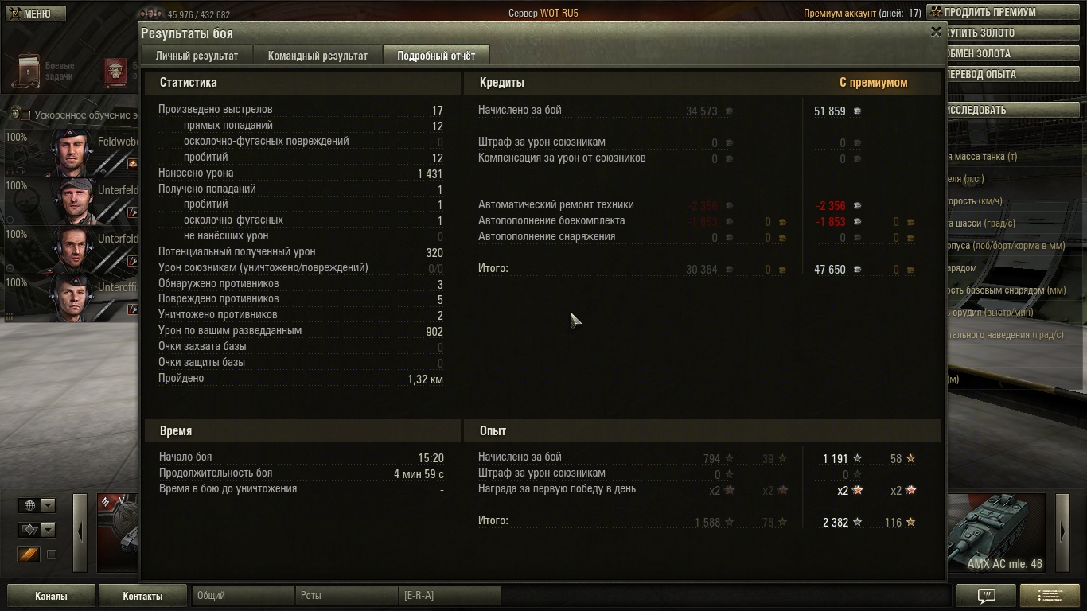1087x611 pixels.
Task: Switch to the Командный результат tab
Action: coord(318,56)
